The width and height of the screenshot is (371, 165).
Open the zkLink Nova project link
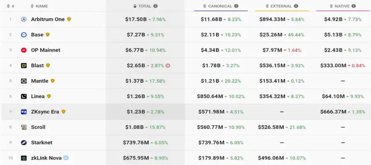pos(46,158)
